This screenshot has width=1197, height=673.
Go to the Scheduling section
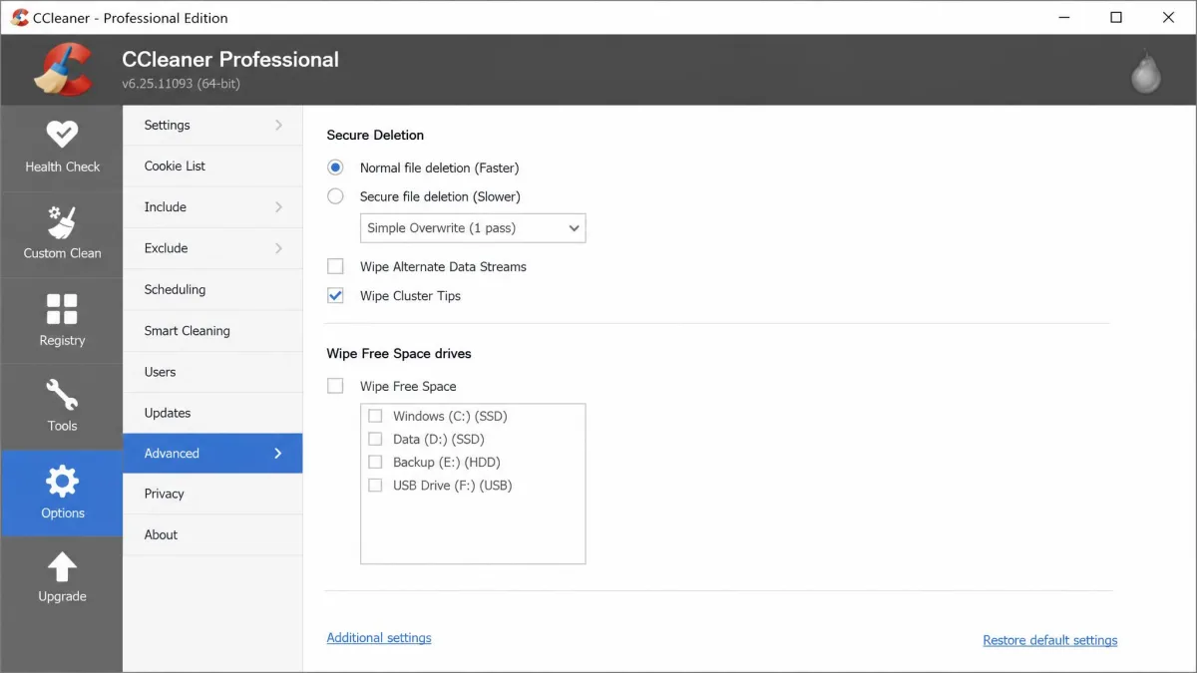[212, 289]
